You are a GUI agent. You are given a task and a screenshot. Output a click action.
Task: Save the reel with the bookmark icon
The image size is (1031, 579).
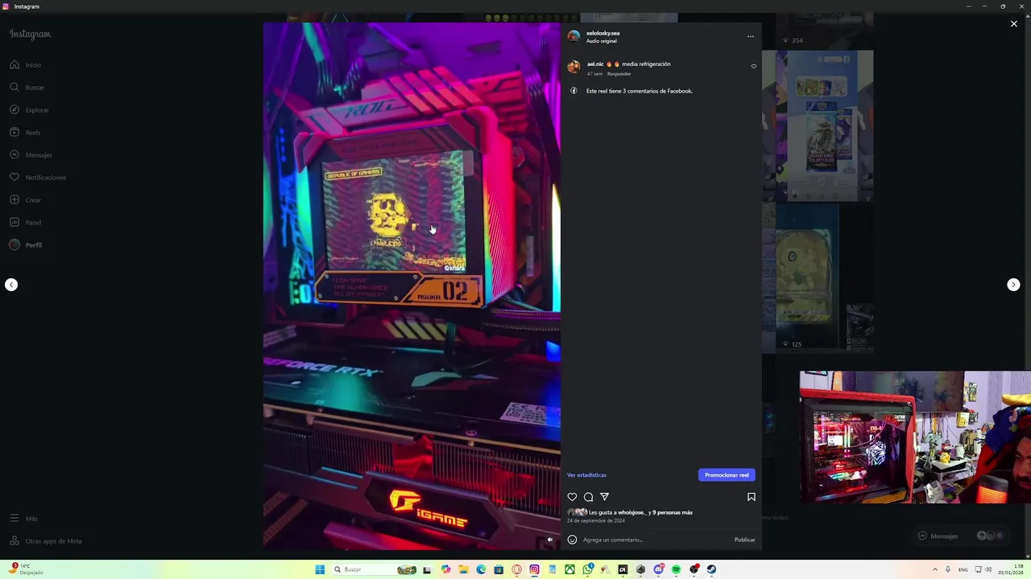tap(751, 497)
